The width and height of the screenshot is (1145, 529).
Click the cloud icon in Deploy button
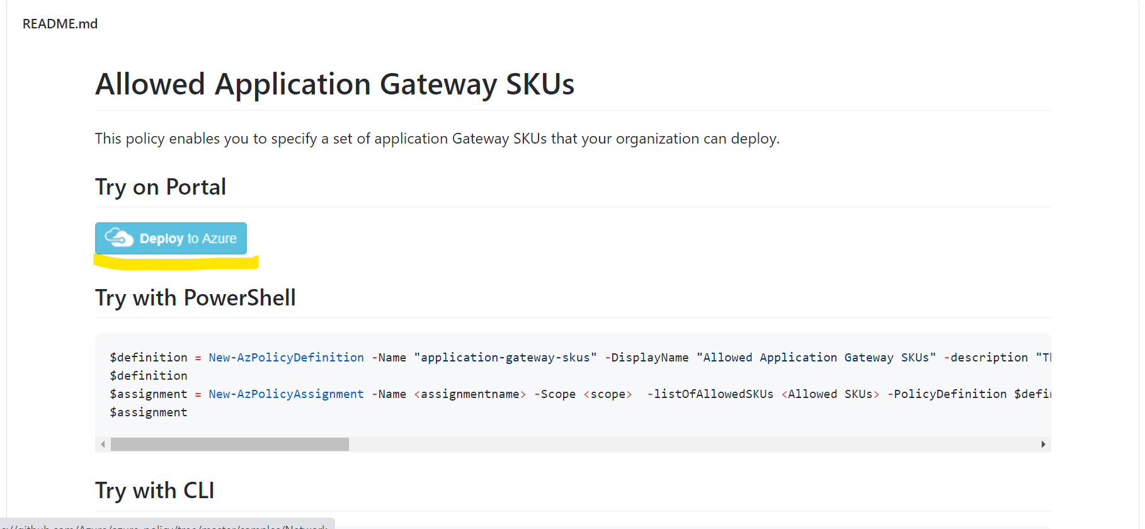pyautogui.click(x=119, y=237)
